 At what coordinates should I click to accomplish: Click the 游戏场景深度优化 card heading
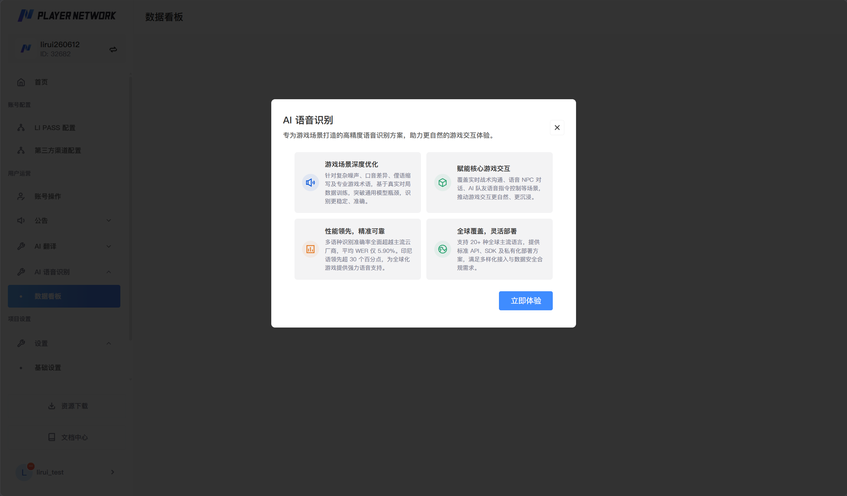351,164
